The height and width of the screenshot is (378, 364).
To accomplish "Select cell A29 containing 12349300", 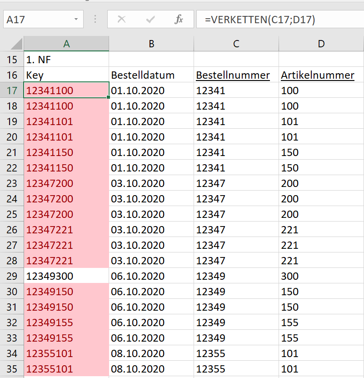I will [x=66, y=276].
